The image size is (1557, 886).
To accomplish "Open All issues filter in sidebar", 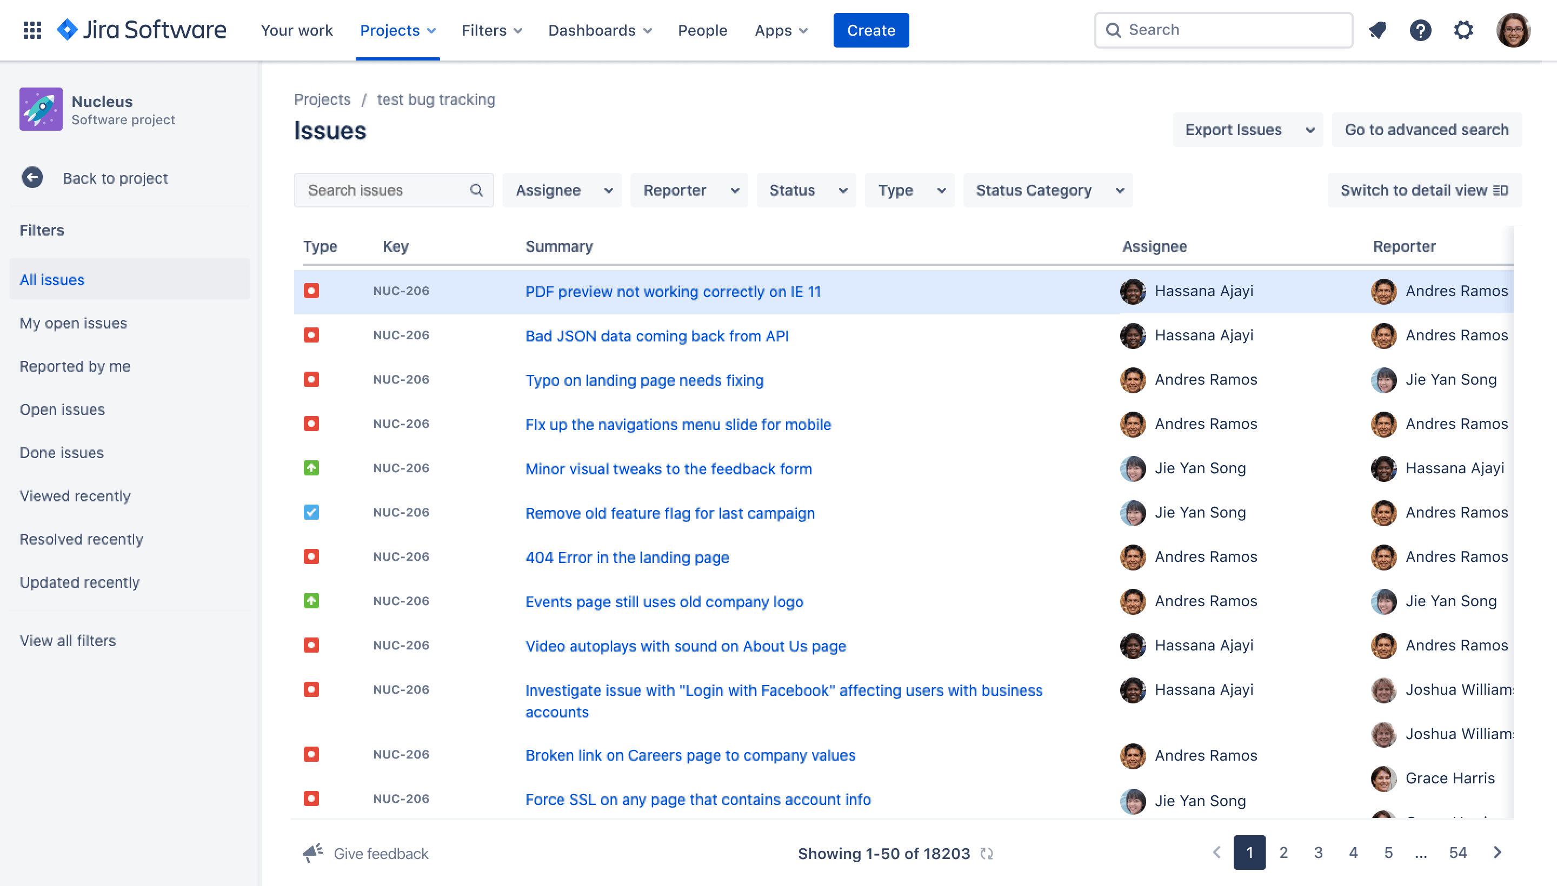I will (51, 279).
